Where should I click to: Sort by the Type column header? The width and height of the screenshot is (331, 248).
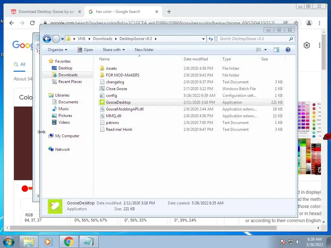(x=240, y=59)
